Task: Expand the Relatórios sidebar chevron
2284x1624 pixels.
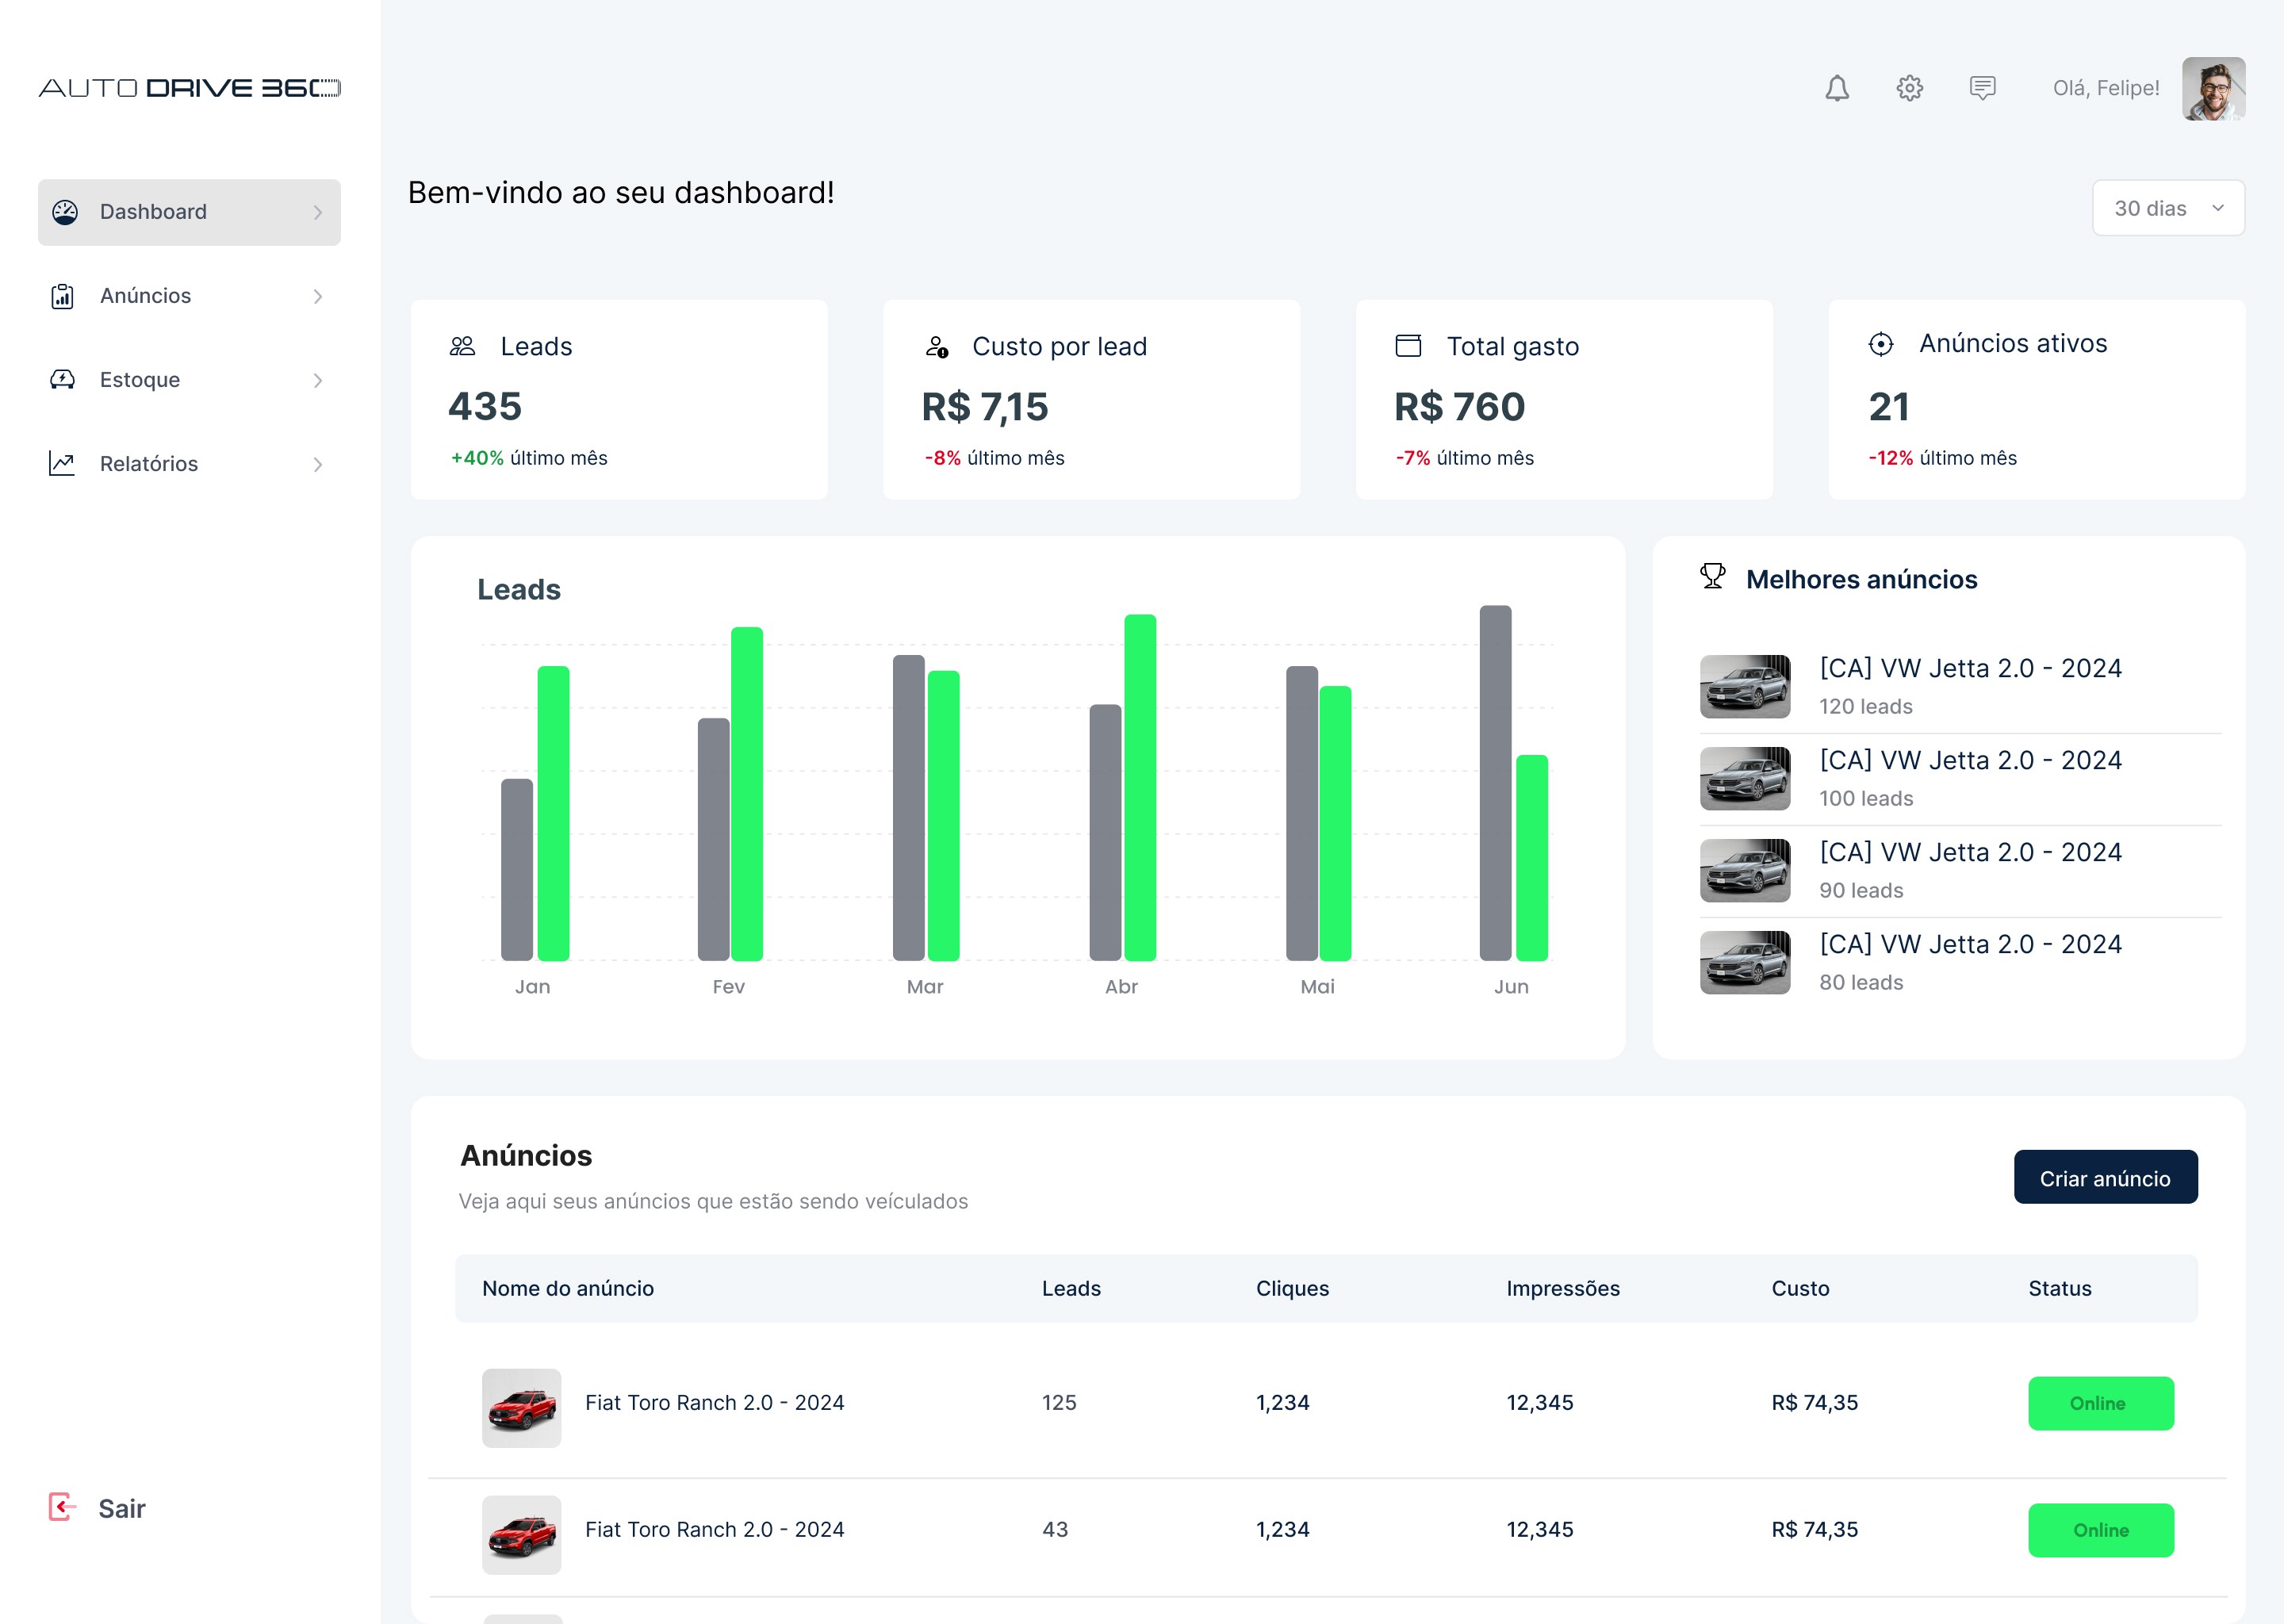Action: [318, 464]
